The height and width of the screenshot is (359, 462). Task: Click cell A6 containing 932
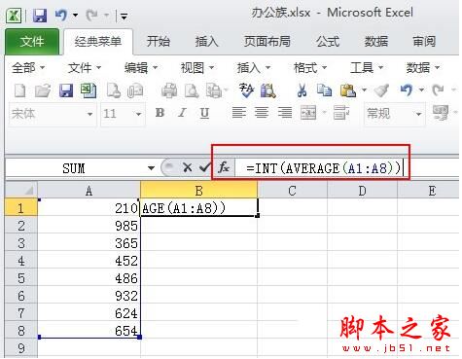(89, 296)
